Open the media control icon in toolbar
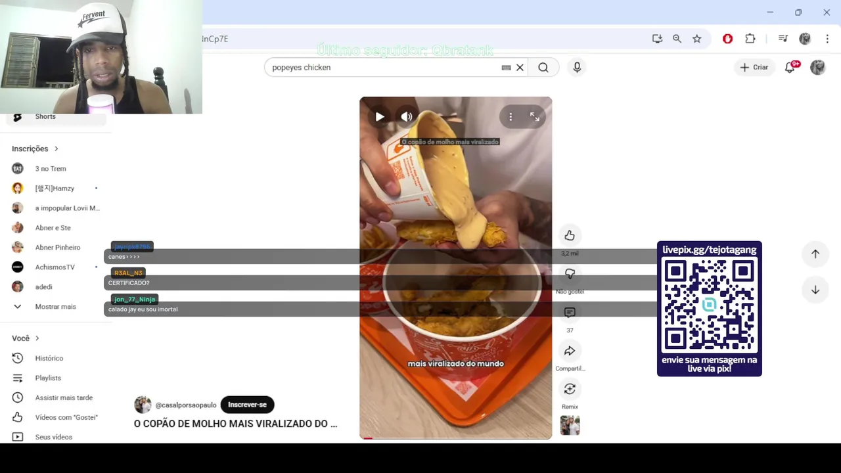 tap(783, 39)
